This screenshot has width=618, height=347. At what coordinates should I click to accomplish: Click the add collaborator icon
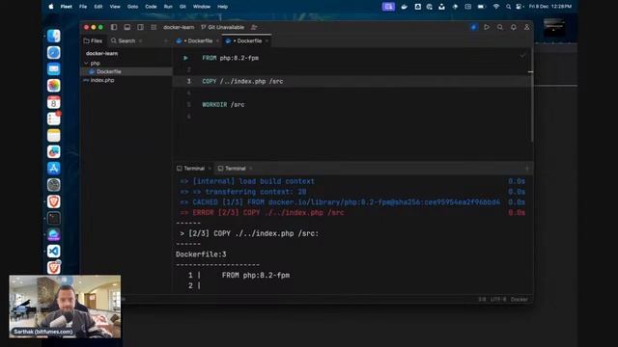254,27
